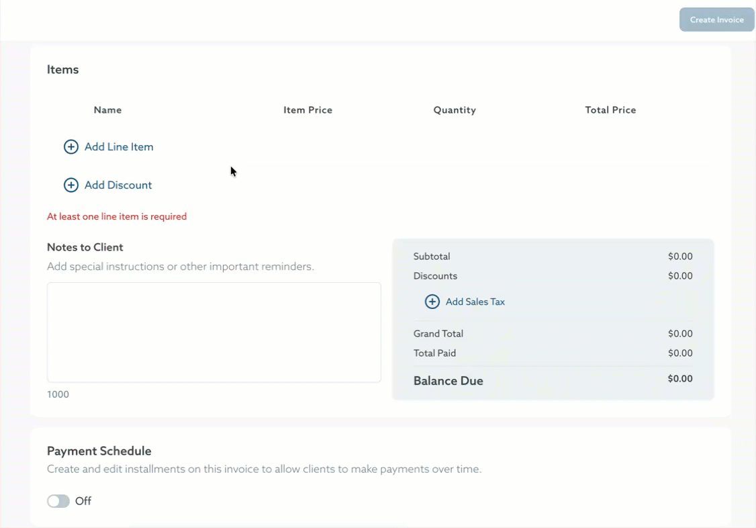Click the 1000 character counter below notes
Viewport: 756px width, 528px height.
click(x=58, y=394)
